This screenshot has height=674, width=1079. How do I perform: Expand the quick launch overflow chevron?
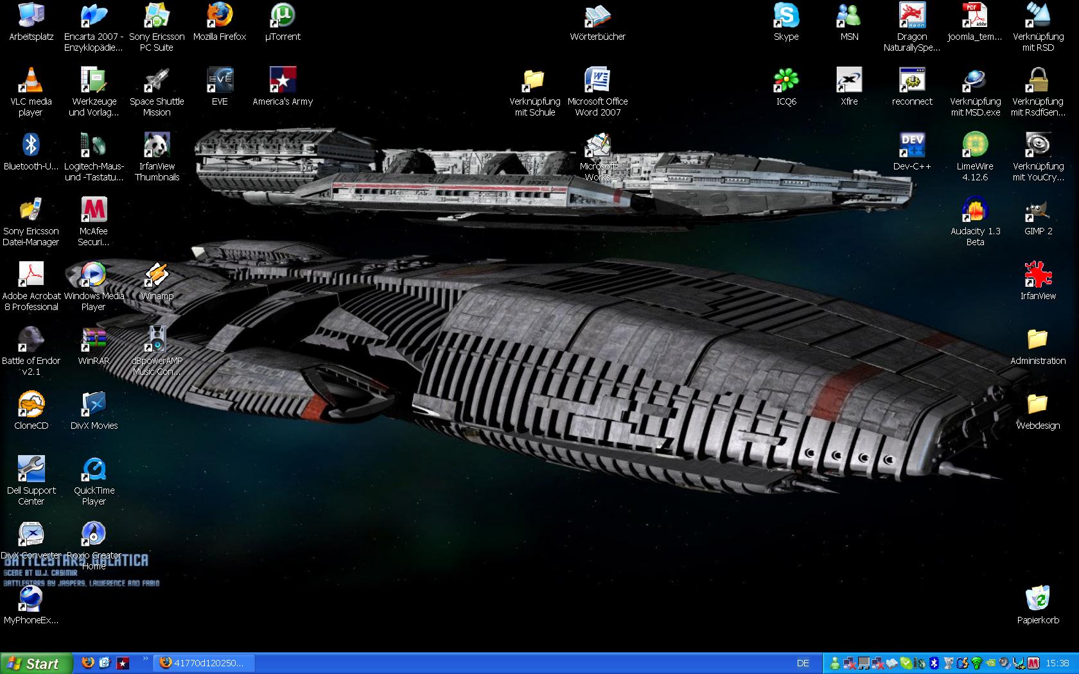pos(145,659)
